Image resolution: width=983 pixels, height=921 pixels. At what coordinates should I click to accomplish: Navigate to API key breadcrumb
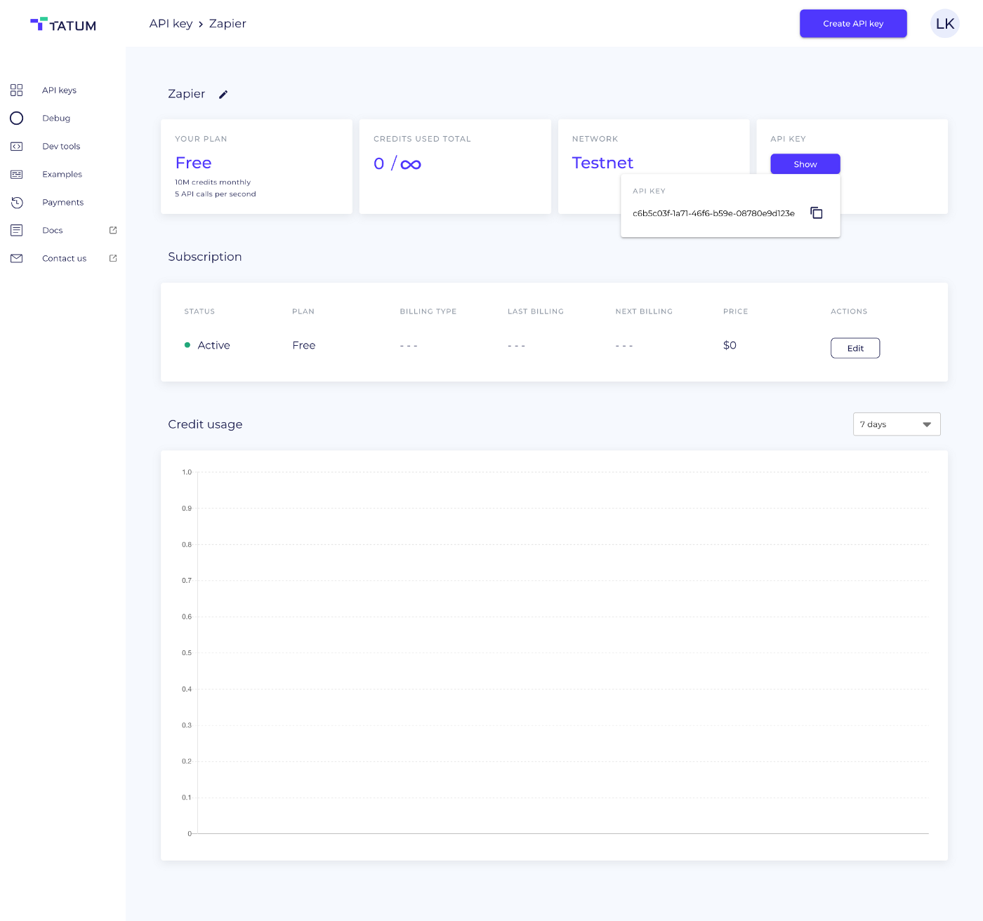tap(171, 23)
